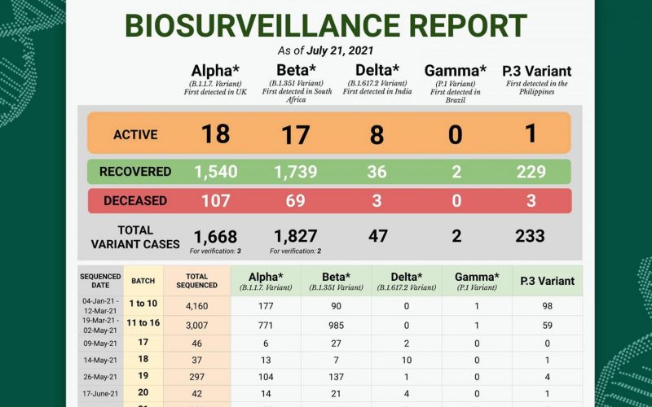Select the orange ACTIVE row label
Image resolution: width=652 pixels, height=407 pixels.
tap(135, 134)
